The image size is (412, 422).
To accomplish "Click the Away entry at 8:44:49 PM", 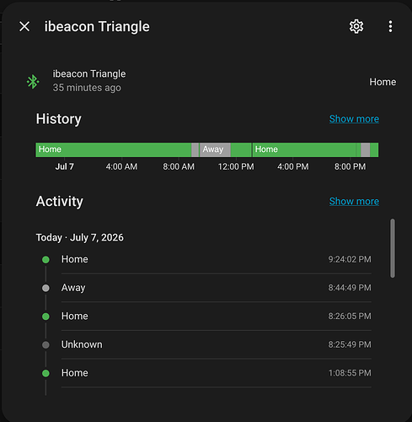I will pos(217,288).
